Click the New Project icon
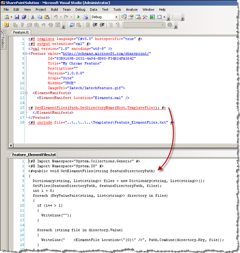 point(6,17)
